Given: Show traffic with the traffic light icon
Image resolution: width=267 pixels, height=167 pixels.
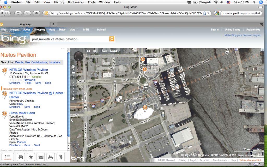Looking at the screenshot, I should [x=60, y=157].
